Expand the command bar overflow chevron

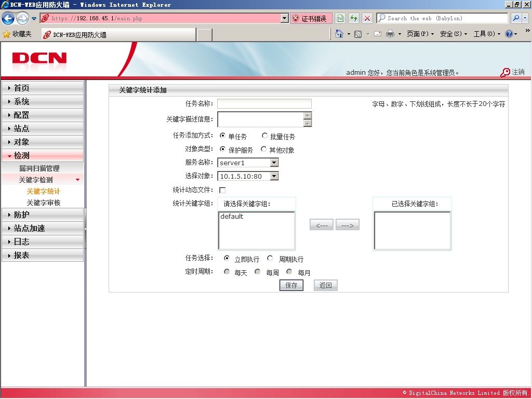click(x=528, y=31)
